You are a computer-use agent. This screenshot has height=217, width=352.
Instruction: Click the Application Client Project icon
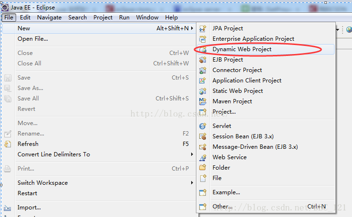click(x=203, y=81)
